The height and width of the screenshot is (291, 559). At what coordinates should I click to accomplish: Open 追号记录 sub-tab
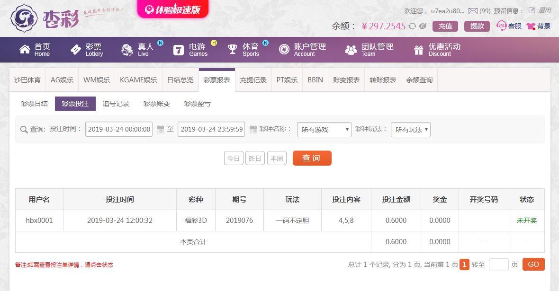coord(116,104)
